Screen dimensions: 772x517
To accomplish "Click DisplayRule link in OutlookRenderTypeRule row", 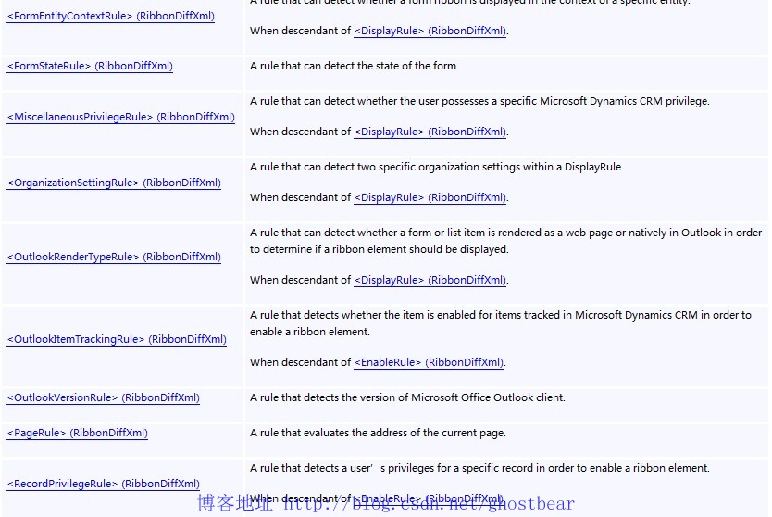I will pos(430,280).
